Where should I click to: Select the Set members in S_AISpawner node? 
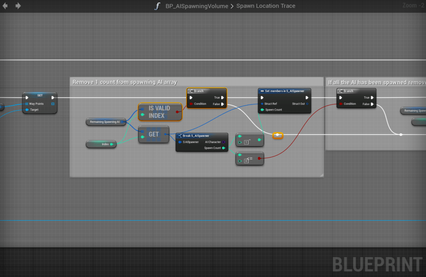284,91
